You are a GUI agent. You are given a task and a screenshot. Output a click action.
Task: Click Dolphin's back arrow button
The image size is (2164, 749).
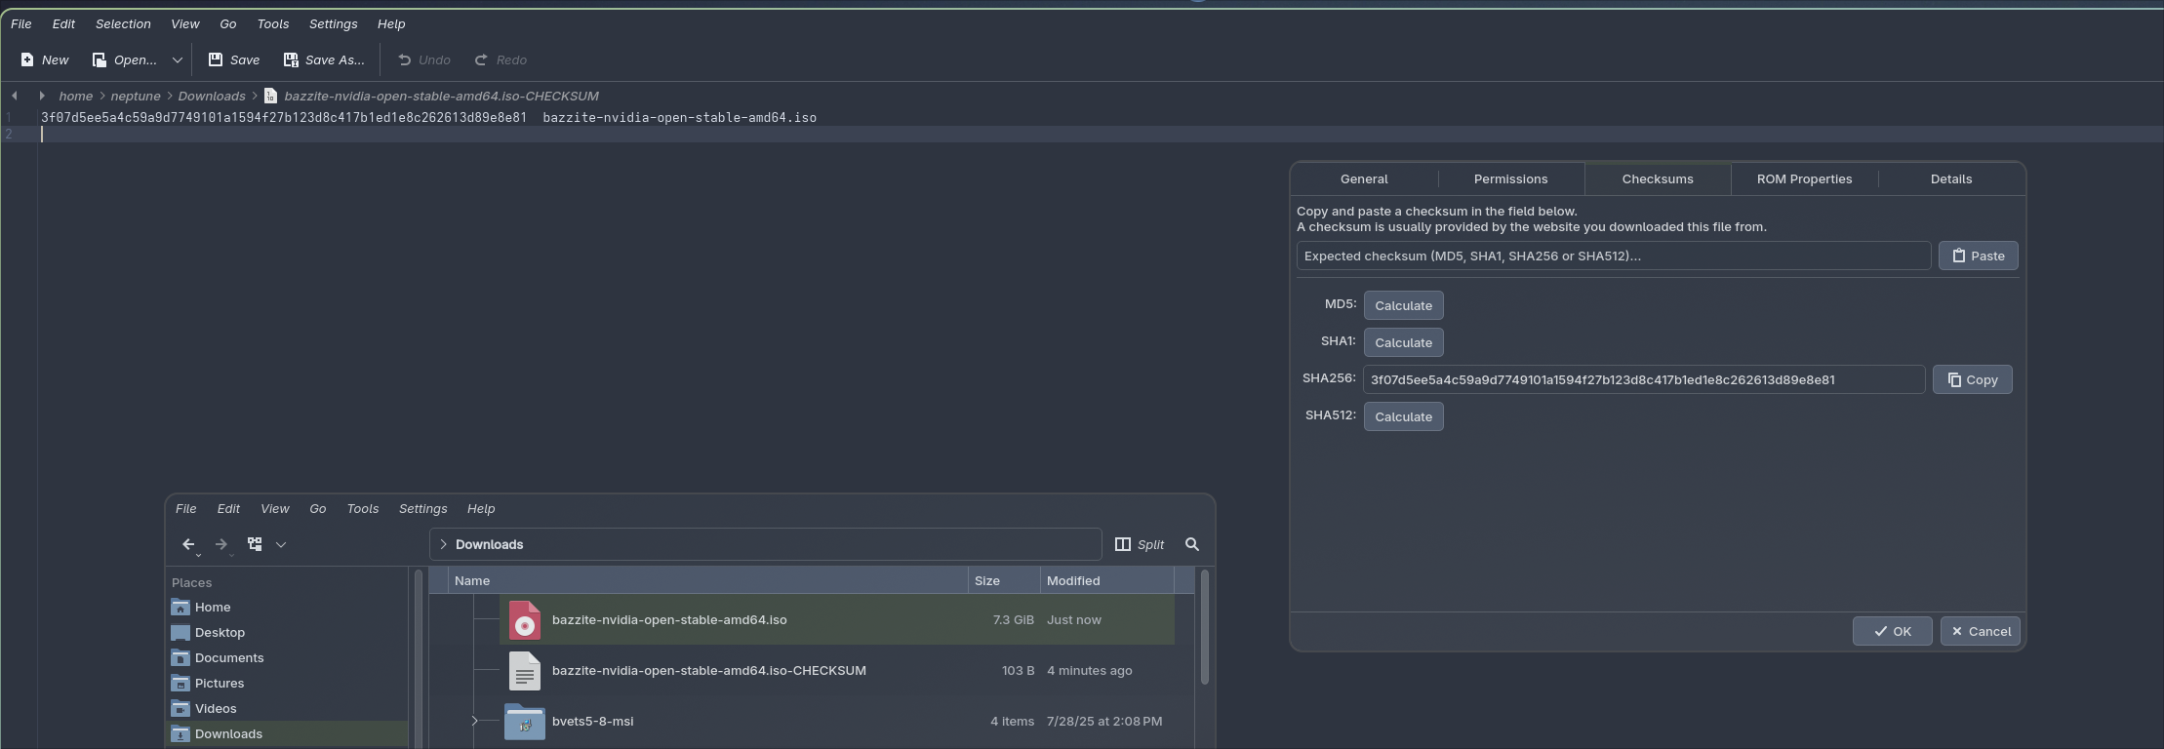pyautogui.click(x=189, y=544)
